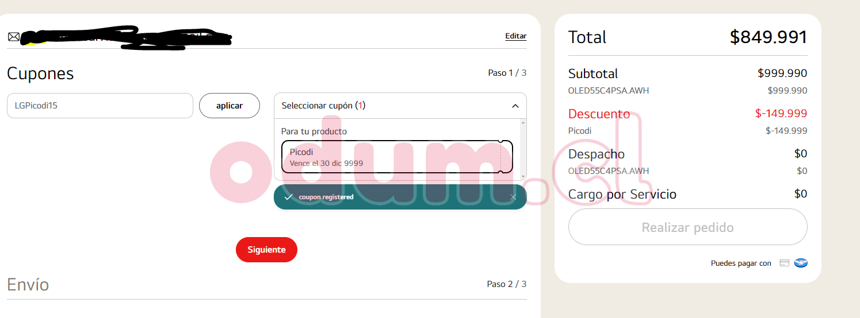Collapse the coupon selector chevron
This screenshot has height=318, width=860.
(x=515, y=106)
